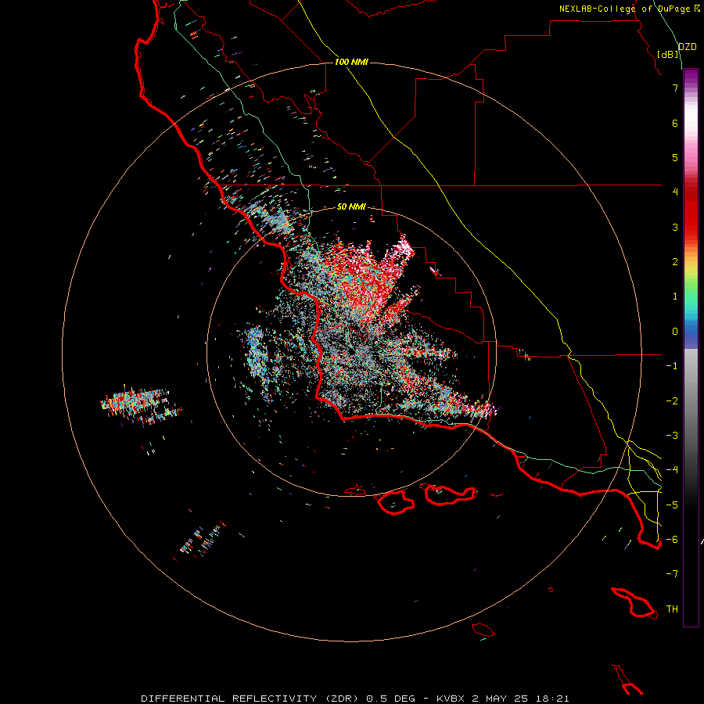This screenshot has height=704, width=704.
Task: Click the "-1" tick label on the scale
Action: (x=672, y=366)
